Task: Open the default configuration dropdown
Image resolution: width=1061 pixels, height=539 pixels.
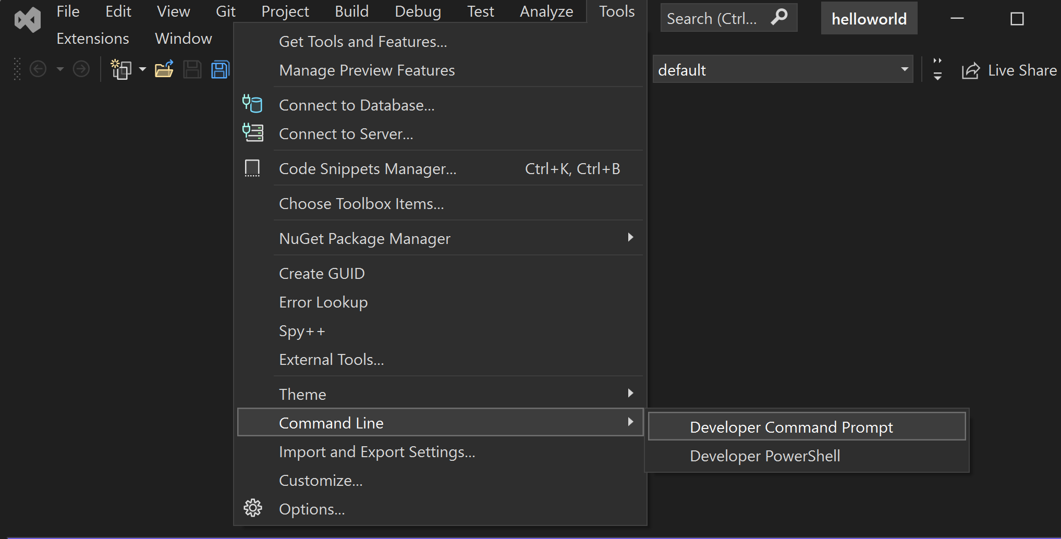Action: (x=904, y=69)
